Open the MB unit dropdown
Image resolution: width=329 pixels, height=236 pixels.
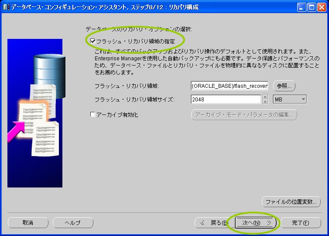290,99
